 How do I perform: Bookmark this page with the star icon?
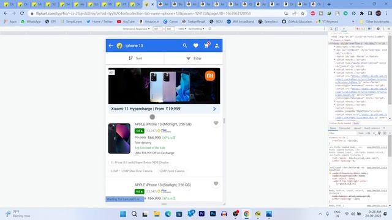(303, 13)
